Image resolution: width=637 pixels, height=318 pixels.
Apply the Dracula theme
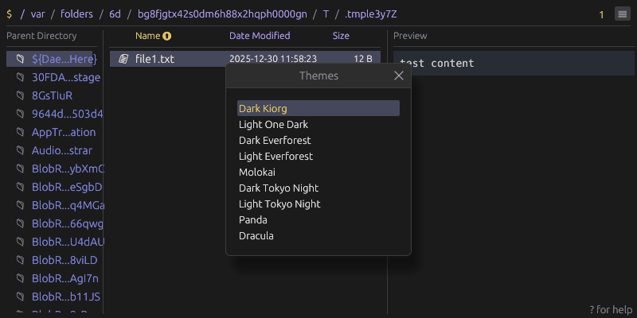(318, 235)
